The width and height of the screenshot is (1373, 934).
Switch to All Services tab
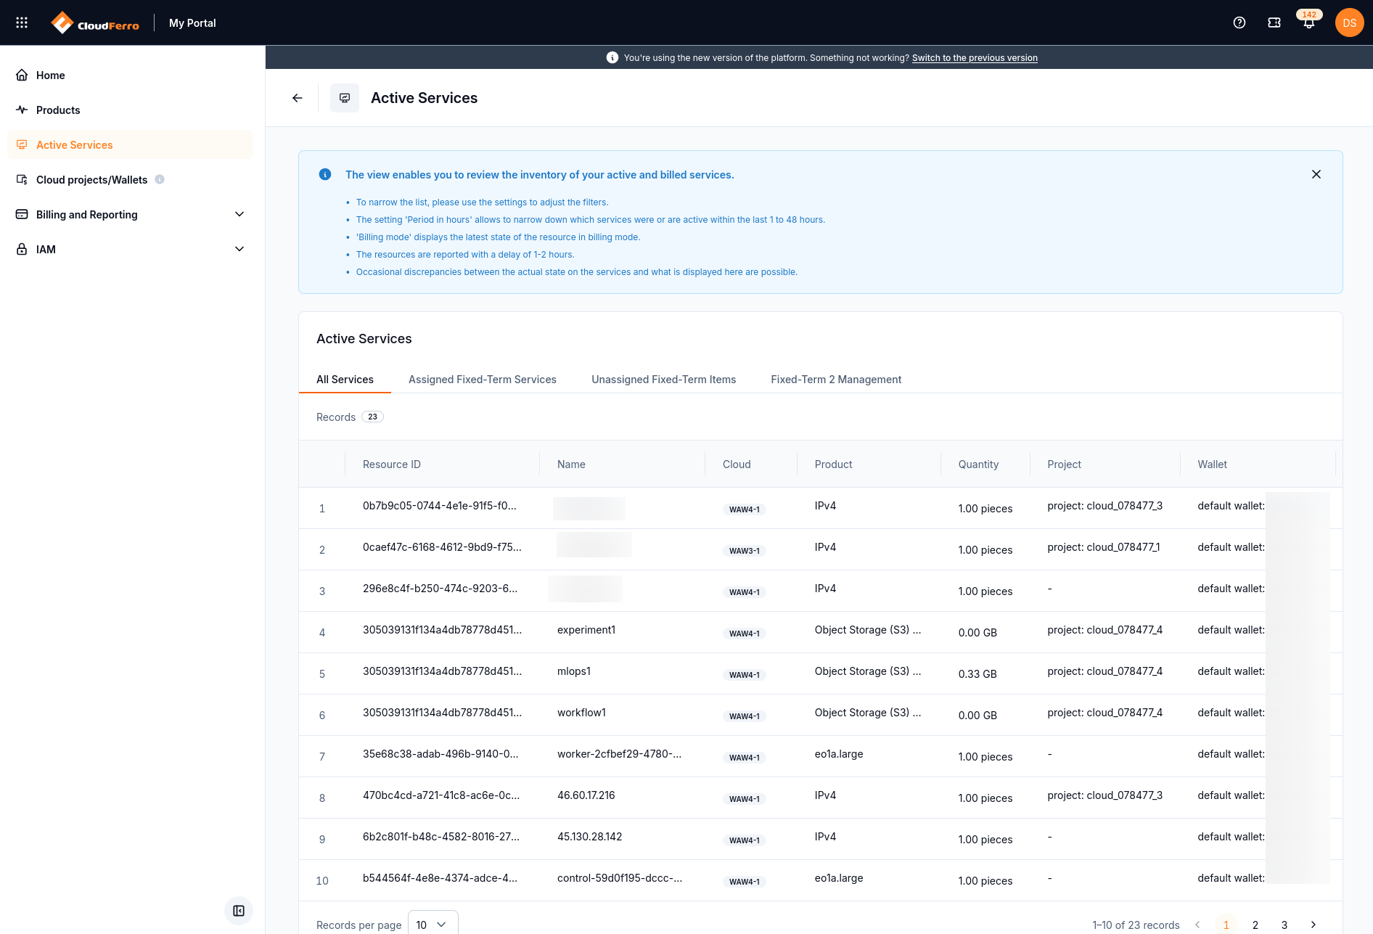click(x=345, y=380)
